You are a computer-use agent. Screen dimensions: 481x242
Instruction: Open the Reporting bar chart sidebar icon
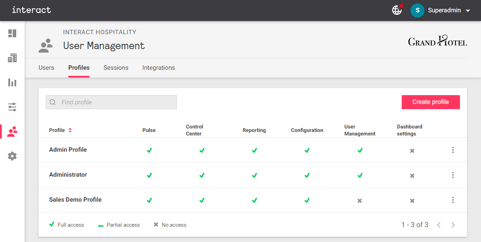(12, 82)
